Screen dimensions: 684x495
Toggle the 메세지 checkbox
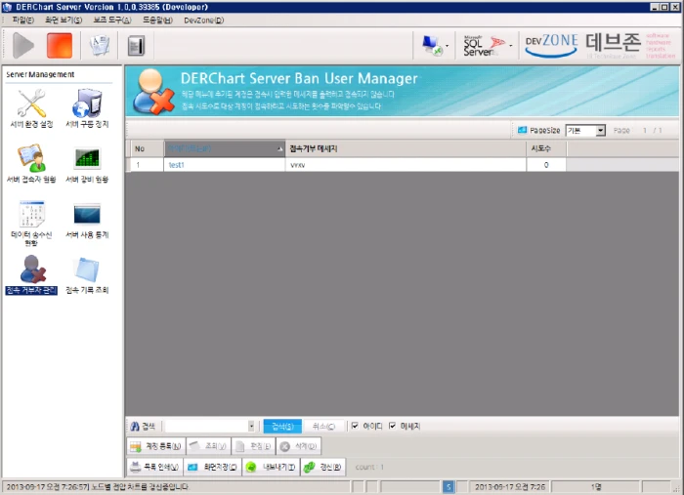pyautogui.click(x=392, y=426)
